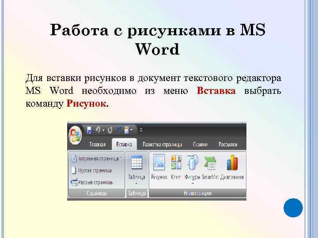Click the Таблица group label at ribbon bottom

136,193
